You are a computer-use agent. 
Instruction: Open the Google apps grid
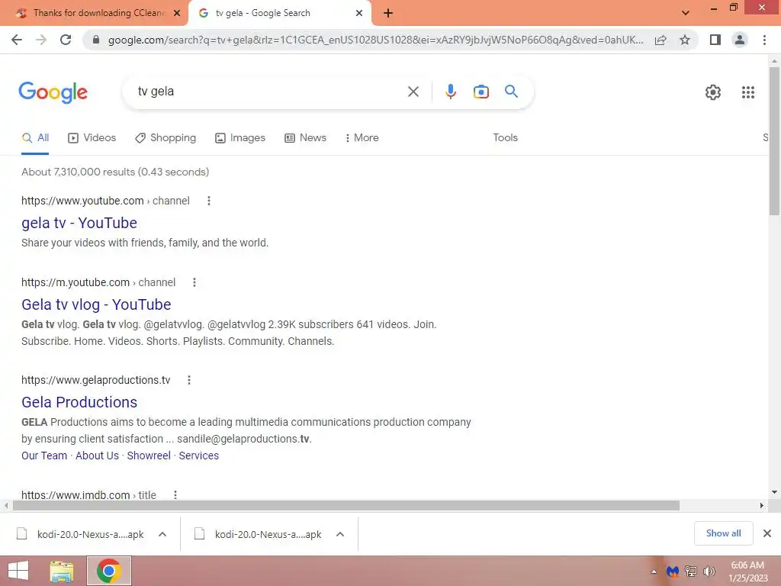(747, 92)
